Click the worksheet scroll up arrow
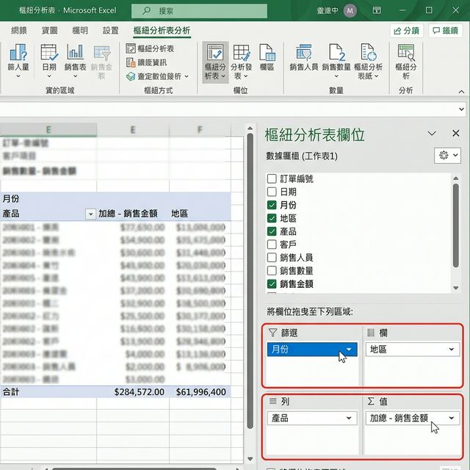This screenshot has height=470, width=470. tap(250, 129)
